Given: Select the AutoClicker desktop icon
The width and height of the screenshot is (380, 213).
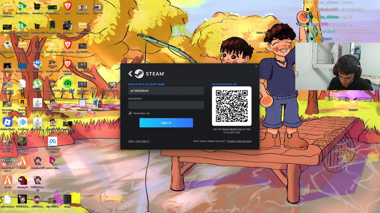Looking at the screenshot, I should coord(37,47).
